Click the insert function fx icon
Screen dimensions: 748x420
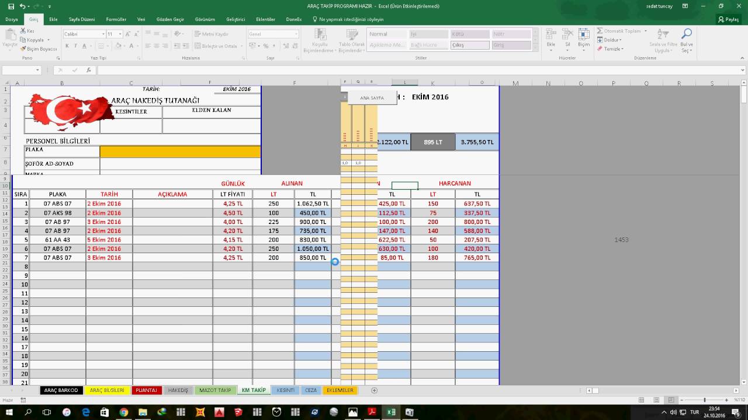pyautogui.click(x=89, y=70)
